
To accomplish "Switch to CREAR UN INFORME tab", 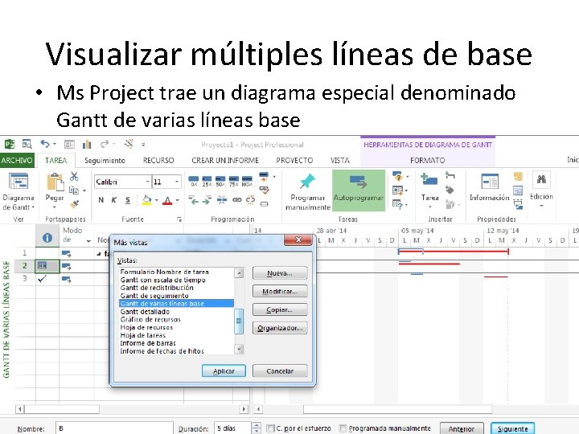I will pos(225,161).
